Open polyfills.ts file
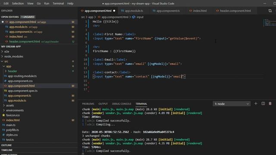Image resolution: width=276 pixels, height=155 pixels. tap(13, 130)
